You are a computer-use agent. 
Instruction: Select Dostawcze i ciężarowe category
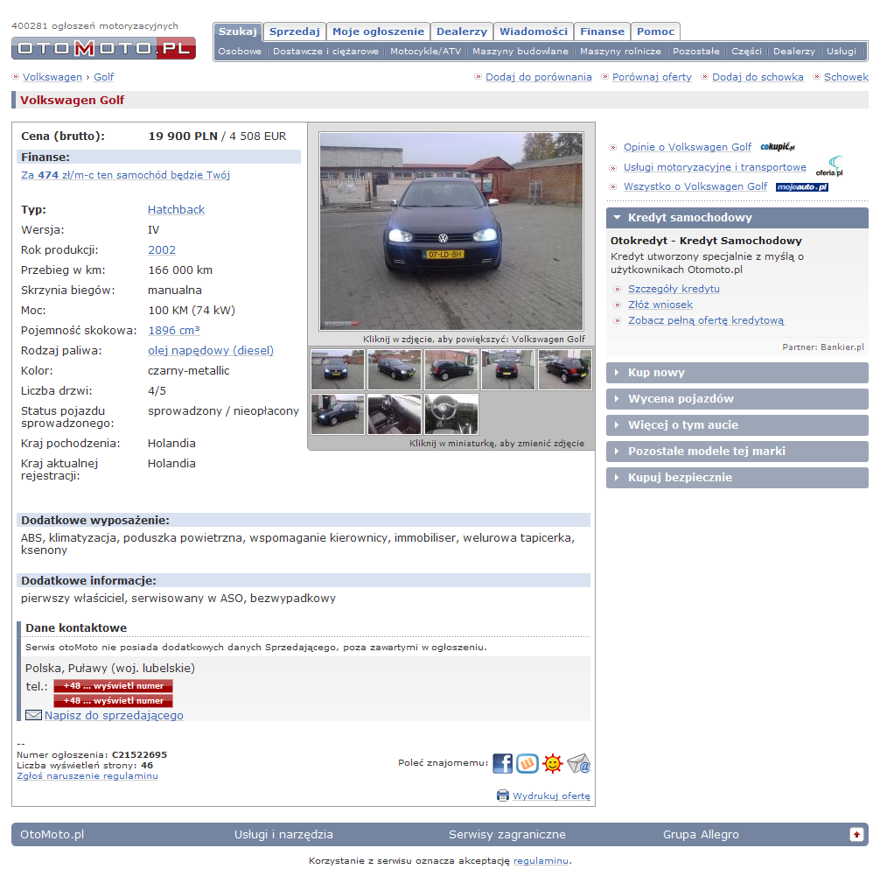coord(326,52)
